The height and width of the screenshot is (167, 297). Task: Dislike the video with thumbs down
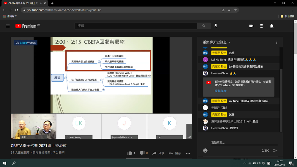142,153
